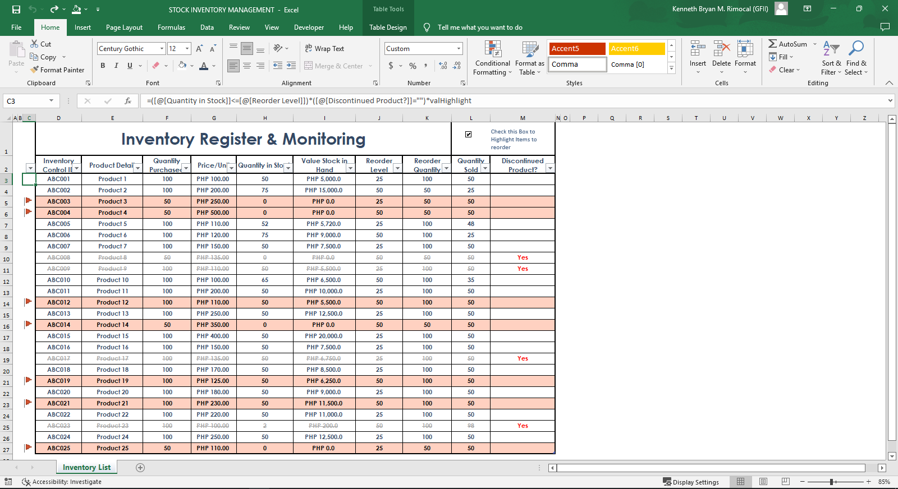Click the AutoSum sigma icon
Viewport: 898px width, 489px height.
773,44
